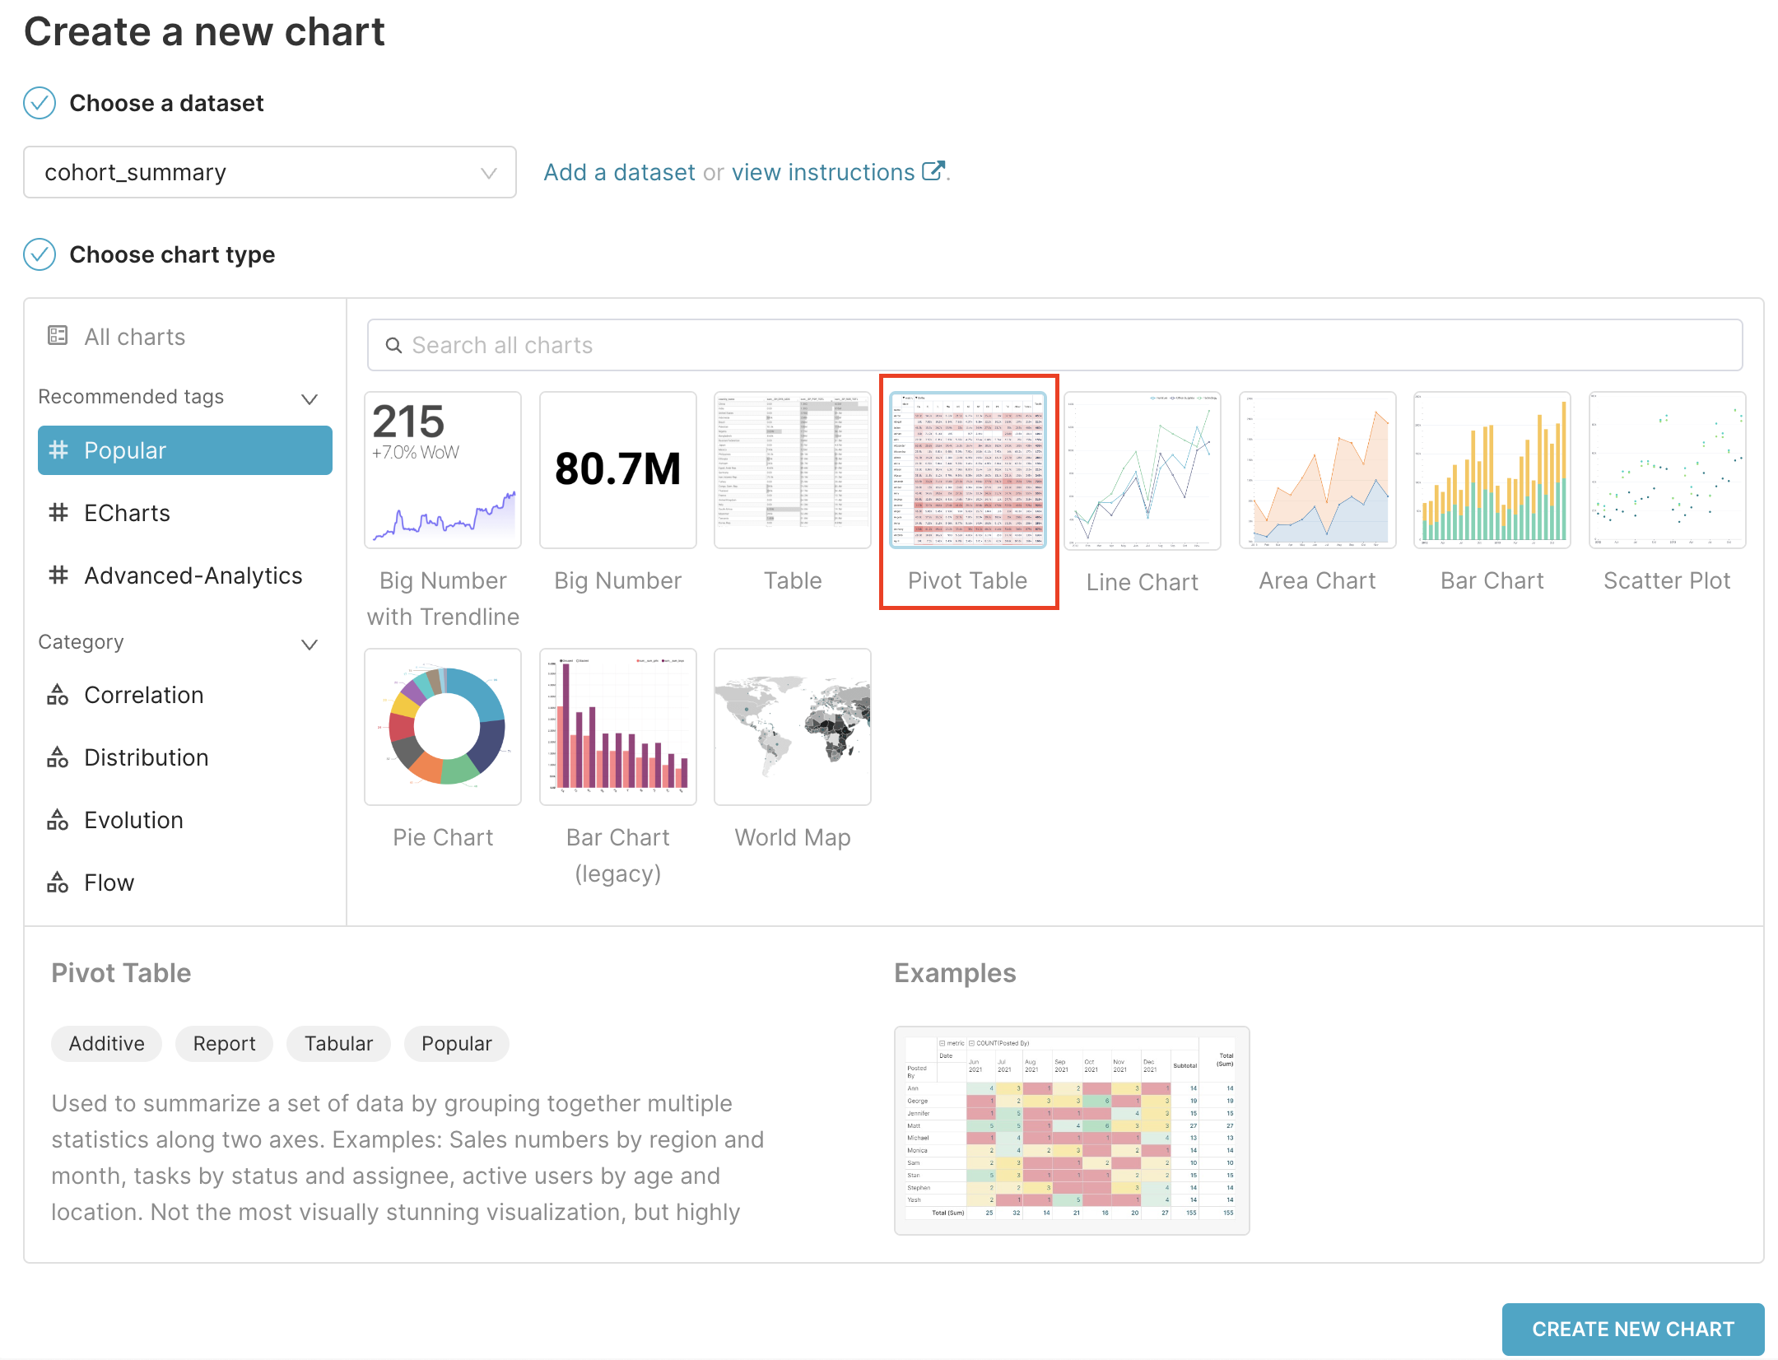Viewport: 1778px width, 1360px height.
Task: Pick the Pie Chart thumbnail
Action: point(443,727)
